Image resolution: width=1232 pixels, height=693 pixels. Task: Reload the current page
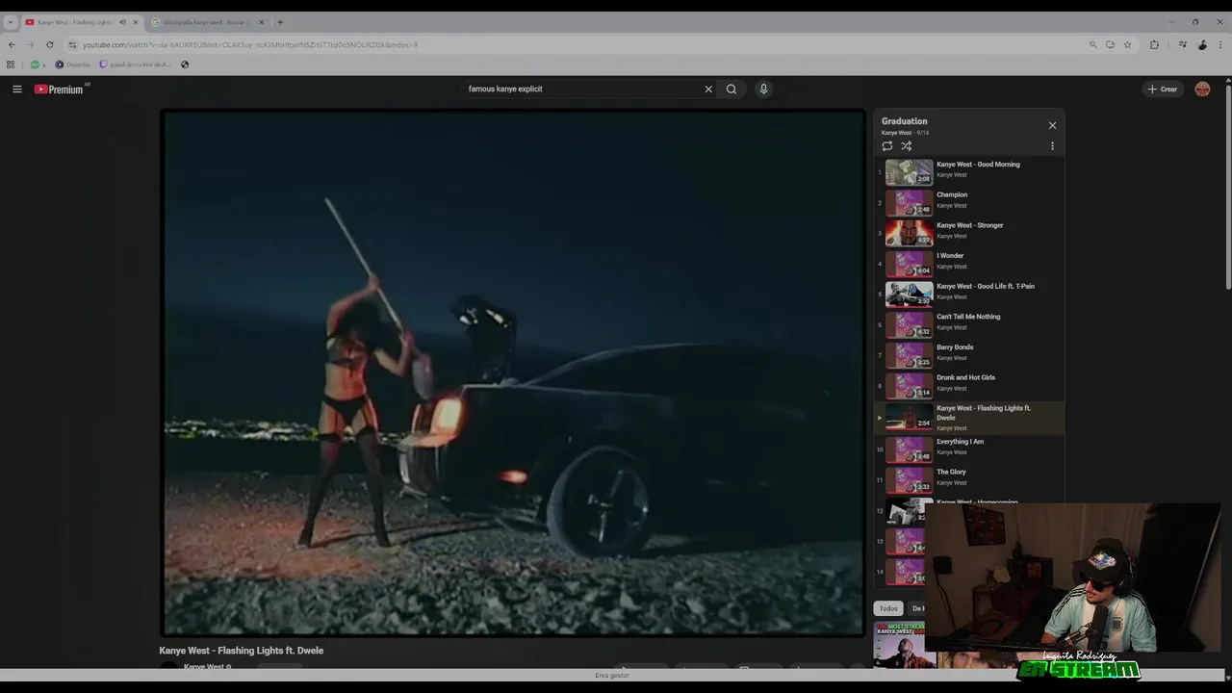[x=50, y=44]
